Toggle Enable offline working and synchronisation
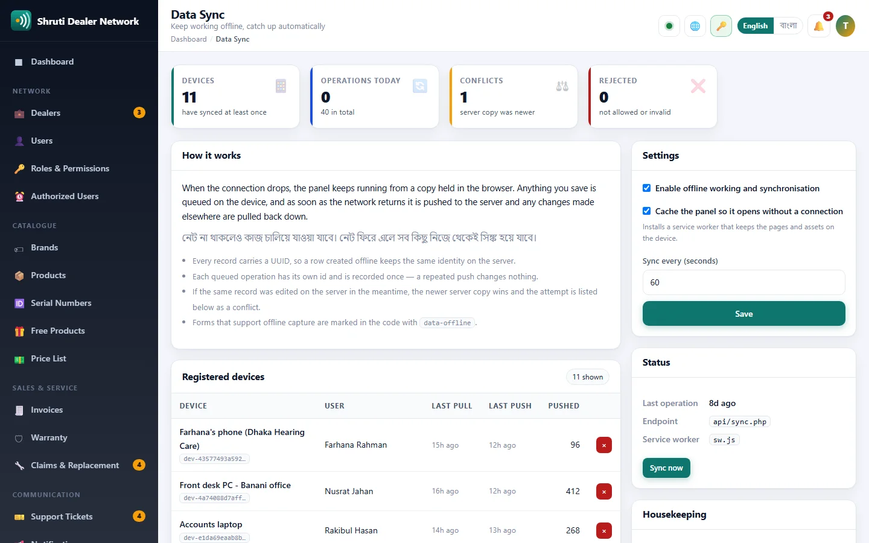Viewport: 869px width, 543px height. point(647,188)
